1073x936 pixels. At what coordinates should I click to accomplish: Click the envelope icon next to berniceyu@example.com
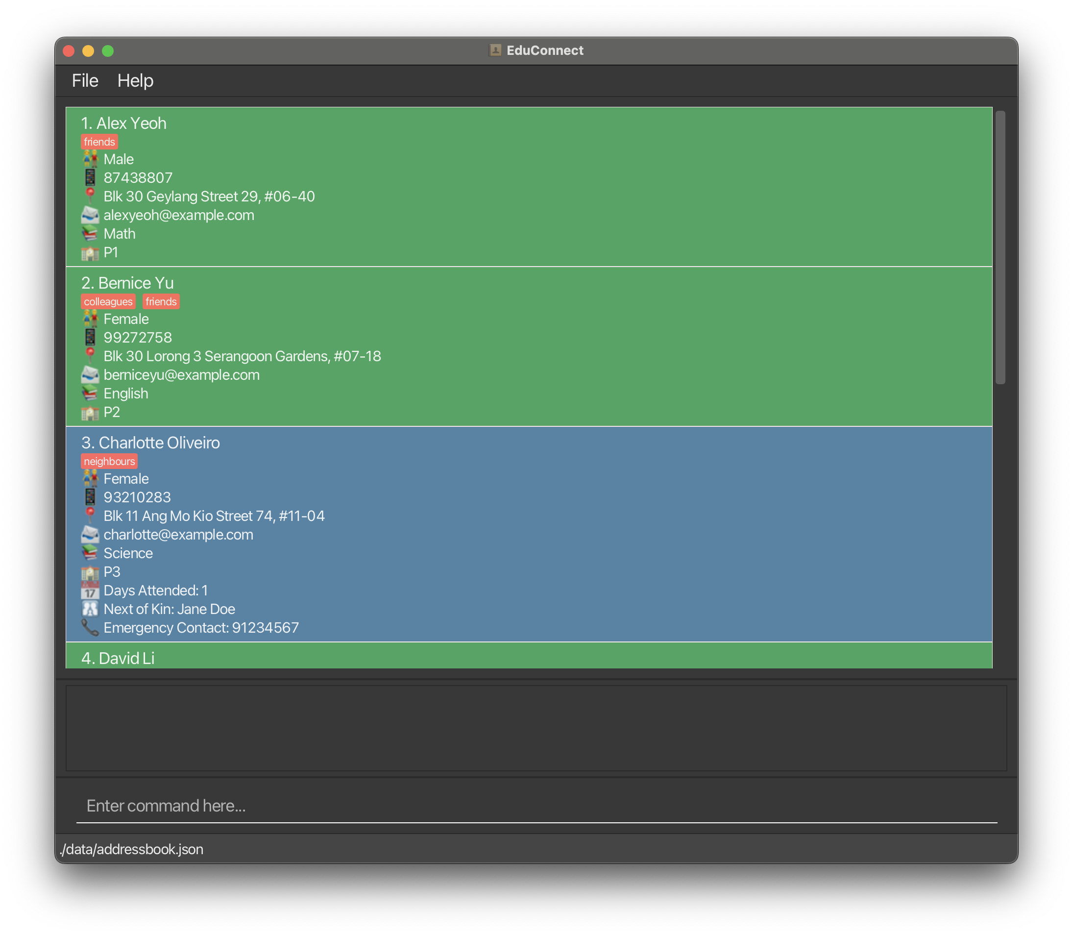(x=90, y=374)
